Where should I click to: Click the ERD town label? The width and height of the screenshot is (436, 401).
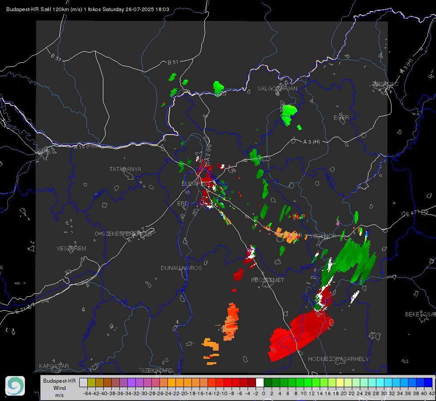pos(183,204)
